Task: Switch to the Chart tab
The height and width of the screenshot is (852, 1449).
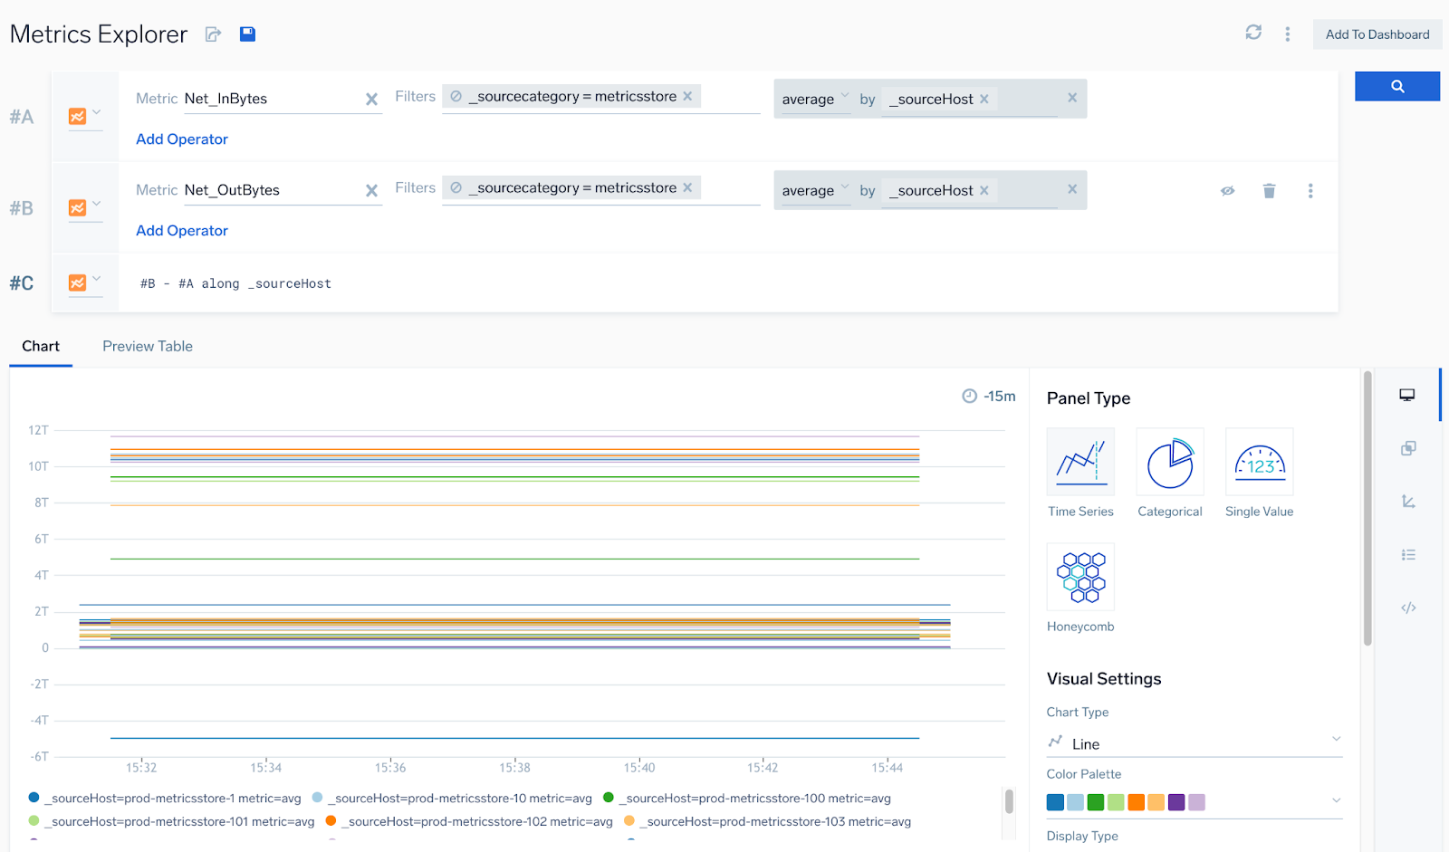Action: (x=41, y=347)
